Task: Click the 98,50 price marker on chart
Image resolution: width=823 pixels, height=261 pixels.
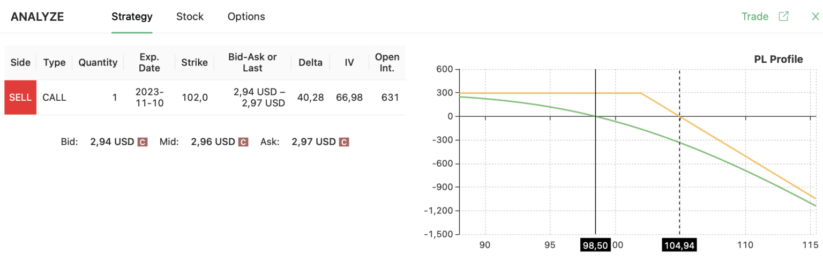Action: pyautogui.click(x=595, y=245)
